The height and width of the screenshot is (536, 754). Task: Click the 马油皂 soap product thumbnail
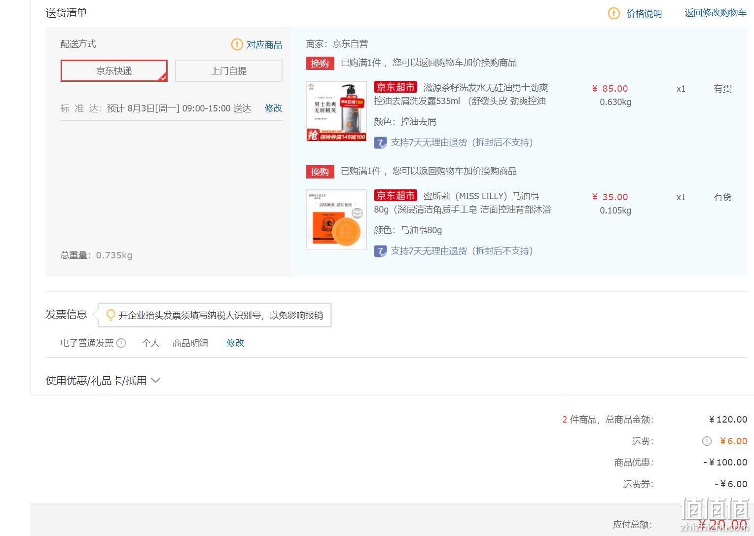point(336,219)
